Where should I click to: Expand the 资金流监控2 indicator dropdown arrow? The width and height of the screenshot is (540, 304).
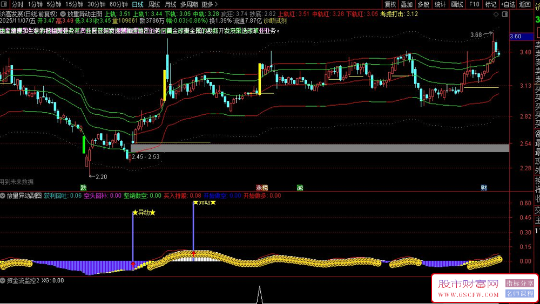click(x=3, y=281)
